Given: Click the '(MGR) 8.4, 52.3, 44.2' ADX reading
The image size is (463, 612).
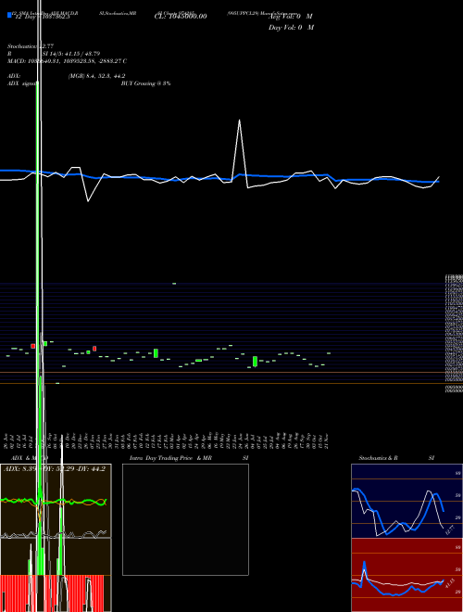Looking at the screenshot, I should point(96,76).
